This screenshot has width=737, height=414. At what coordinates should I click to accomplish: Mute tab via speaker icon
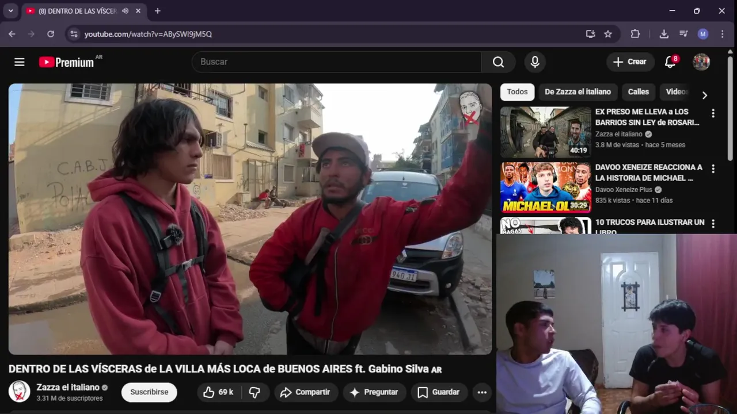(x=125, y=11)
